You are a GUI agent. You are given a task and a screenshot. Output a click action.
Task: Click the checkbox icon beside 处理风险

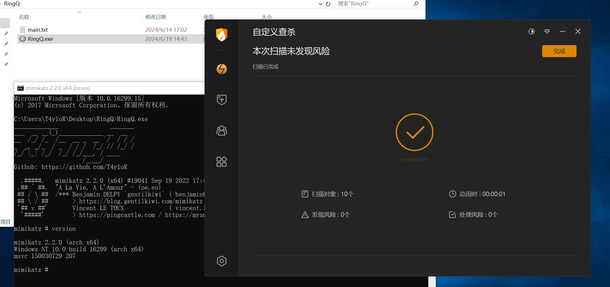452,215
